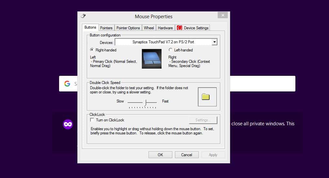Expand the Devices dropdown arrow
This screenshot has width=329, height=178.
[214, 42]
